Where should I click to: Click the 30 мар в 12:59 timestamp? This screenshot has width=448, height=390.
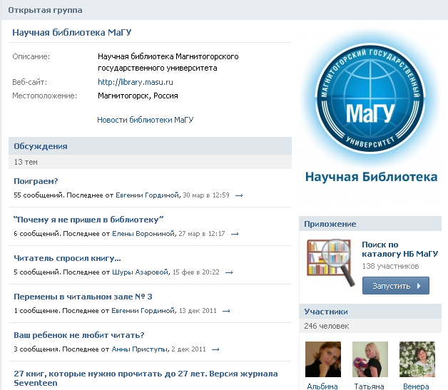[x=206, y=195]
